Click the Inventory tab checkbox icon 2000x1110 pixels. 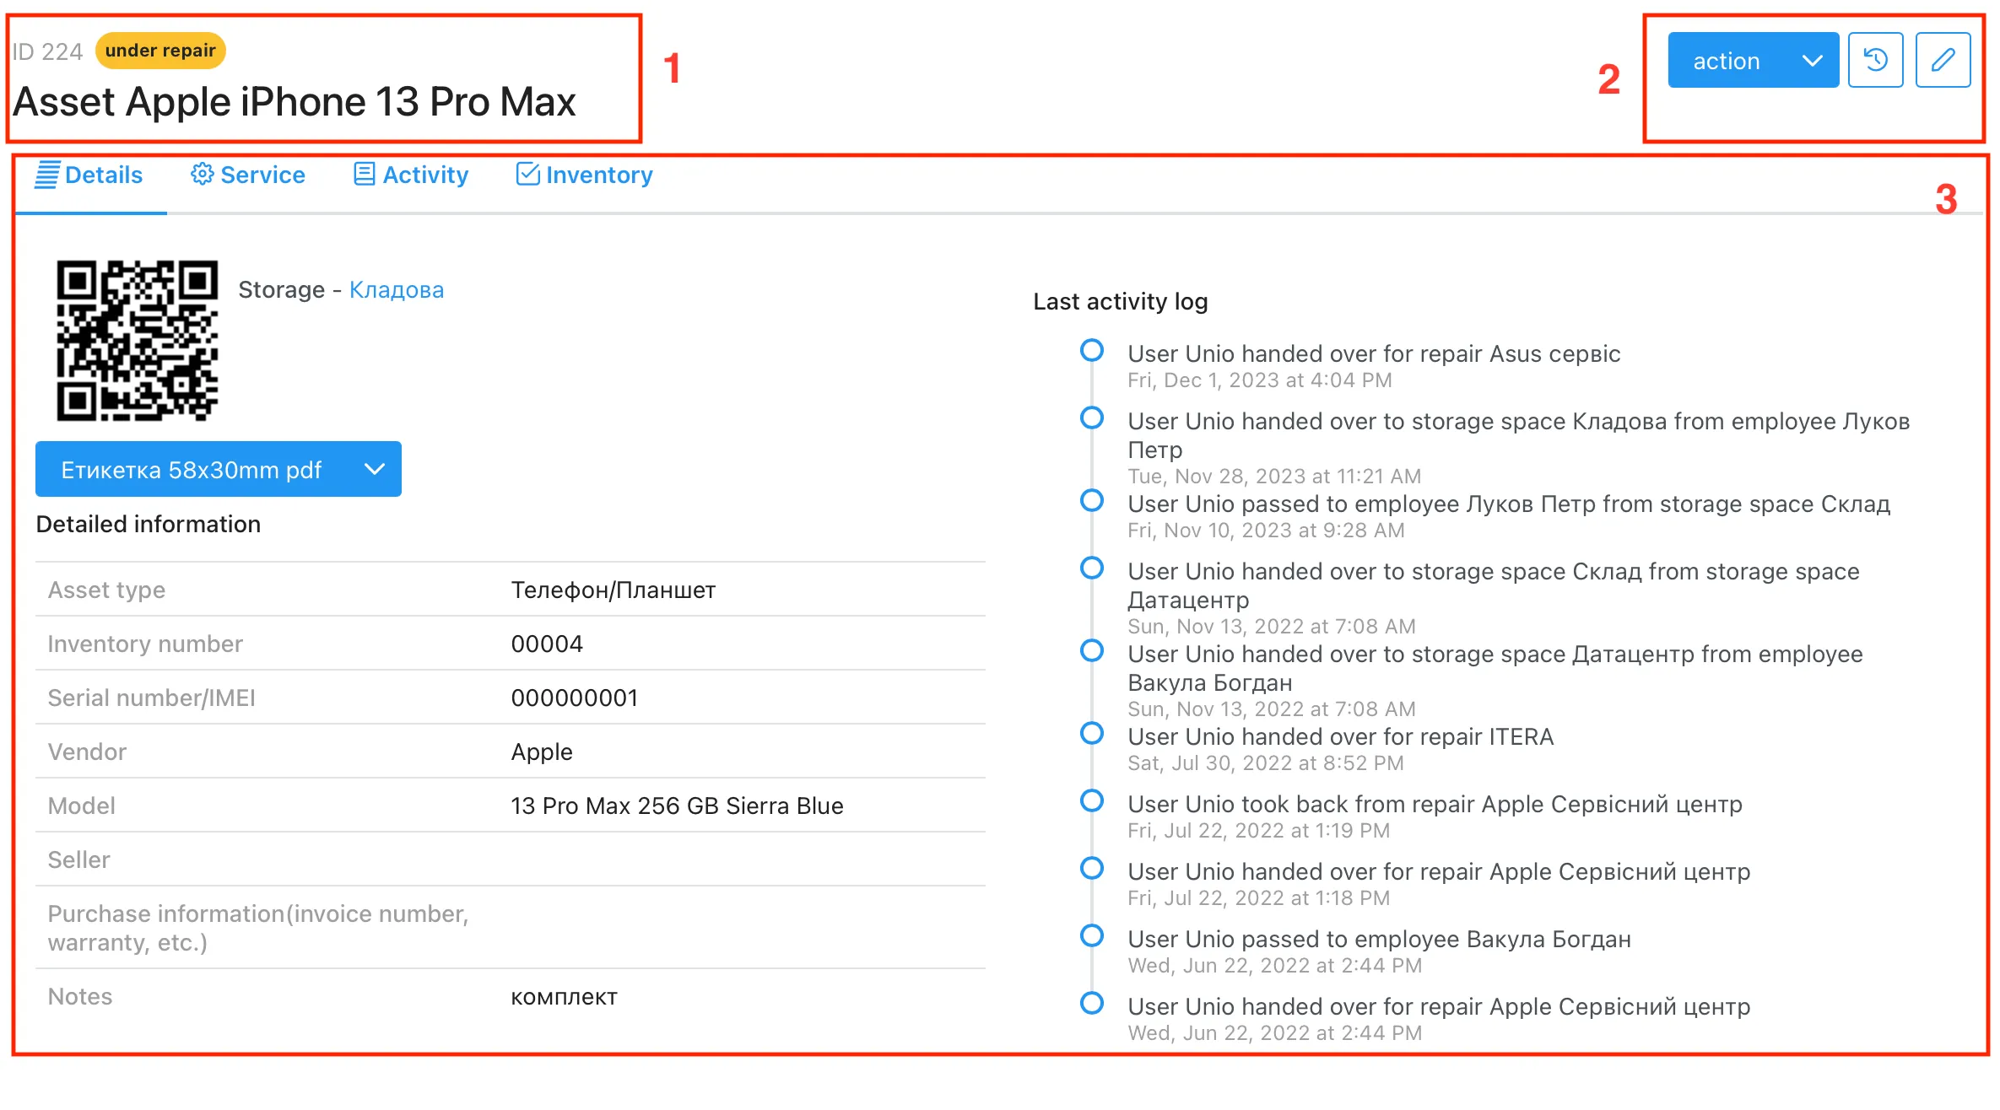[x=527, y=174]
